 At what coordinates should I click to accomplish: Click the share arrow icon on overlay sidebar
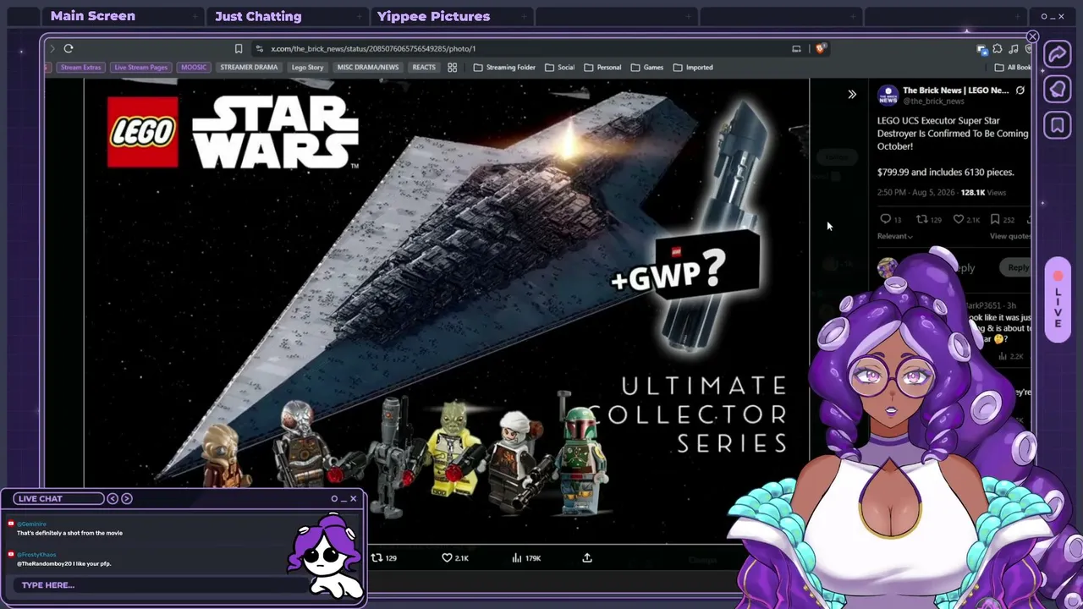1058,55
